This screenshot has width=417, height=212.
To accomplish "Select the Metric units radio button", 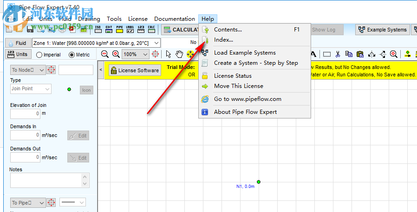I will click(x=72, y=55).
